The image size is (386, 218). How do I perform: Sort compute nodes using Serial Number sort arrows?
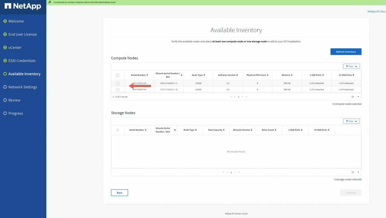click(147, 75)
